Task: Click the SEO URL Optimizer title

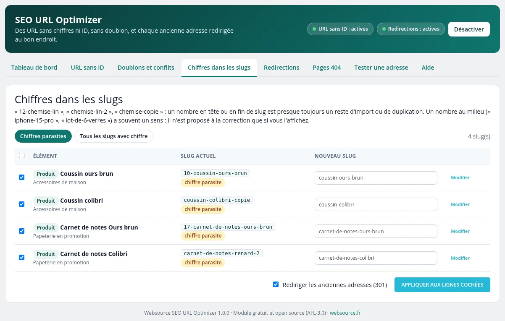Action: coord(58,20)
